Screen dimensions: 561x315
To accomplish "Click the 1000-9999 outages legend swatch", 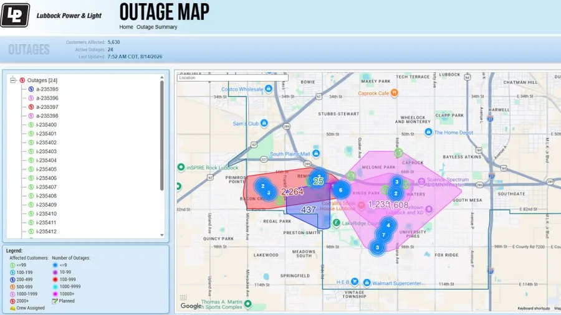I will click(x=55, y=287).
